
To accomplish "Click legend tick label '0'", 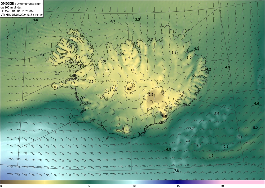I will 1,186.
